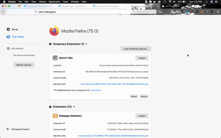
Task: Open macOS Spotlight search icon
Action: pos(206,2)
